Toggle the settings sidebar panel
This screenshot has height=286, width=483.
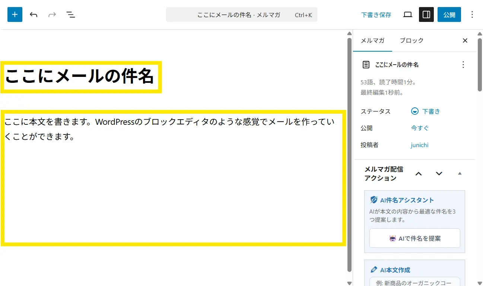pyautogui.click(x=426, y=14)
